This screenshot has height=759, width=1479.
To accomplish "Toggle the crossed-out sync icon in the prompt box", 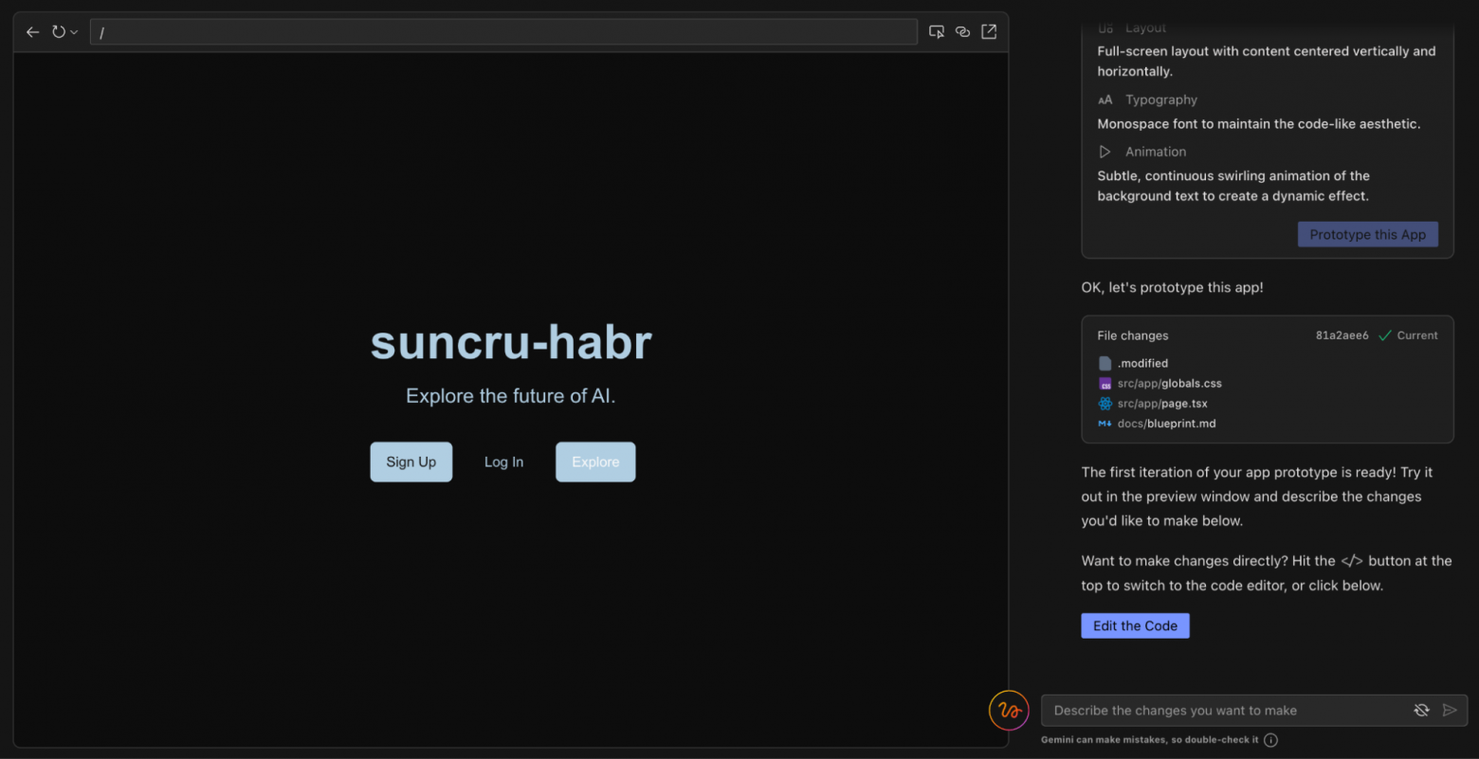I will click(1421, 711).
